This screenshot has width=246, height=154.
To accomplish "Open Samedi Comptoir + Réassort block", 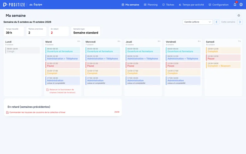I will (223, 65).
